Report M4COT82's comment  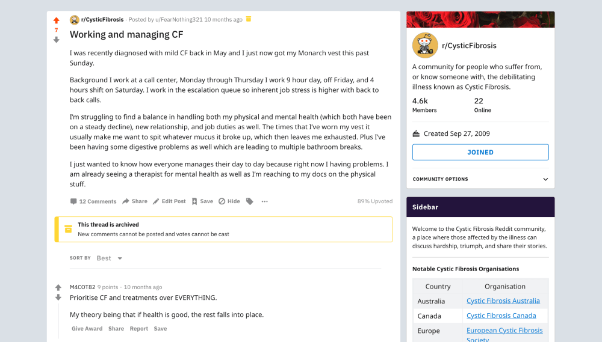point(138,329)
